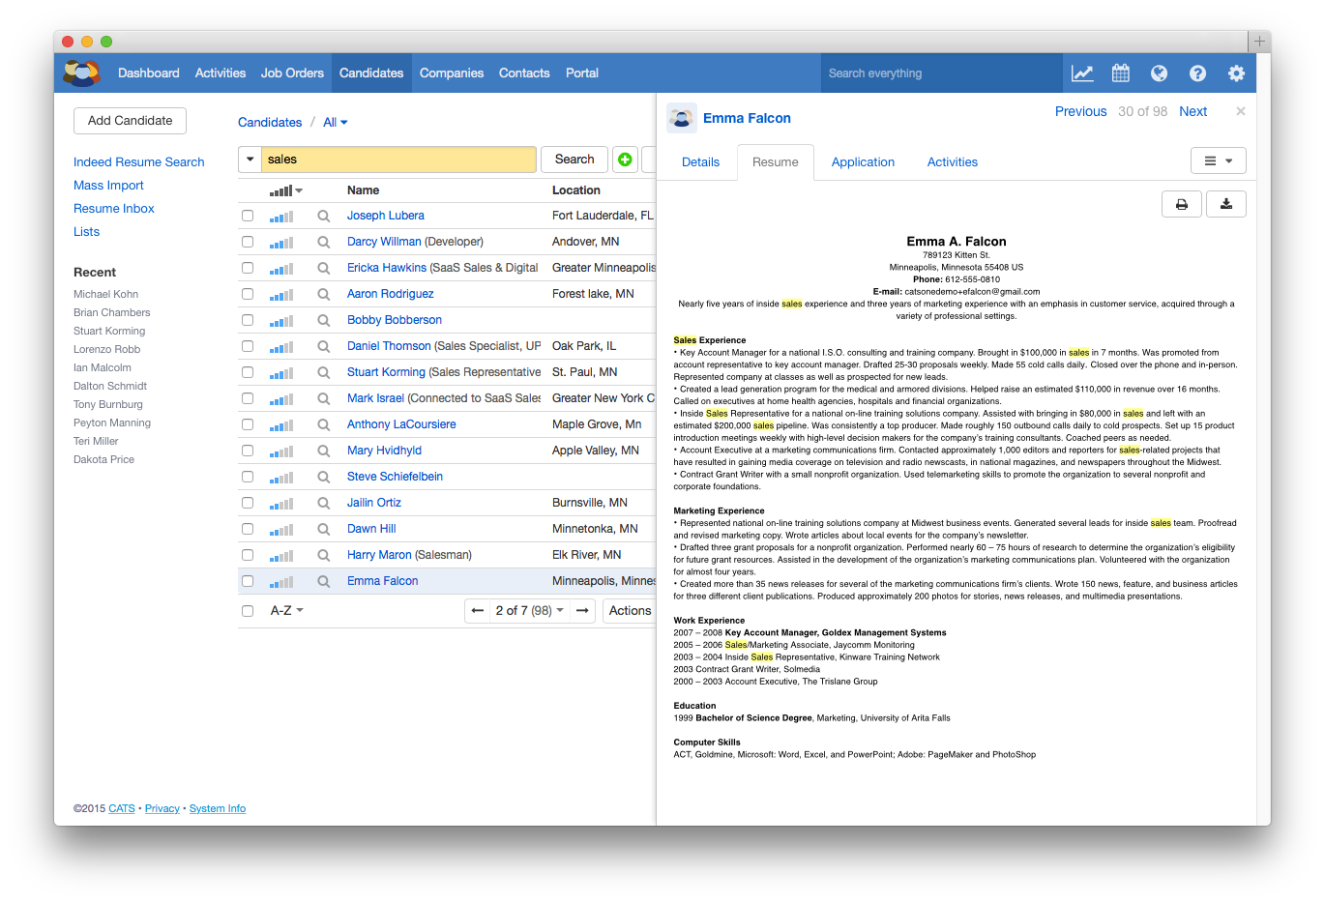
Task: Open the analytics chart icon
Action: (x=1082, y=73)
